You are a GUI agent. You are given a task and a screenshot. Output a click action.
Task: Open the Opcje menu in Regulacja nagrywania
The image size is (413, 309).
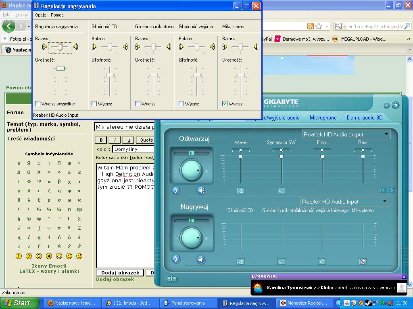click(x=40, y=15)
